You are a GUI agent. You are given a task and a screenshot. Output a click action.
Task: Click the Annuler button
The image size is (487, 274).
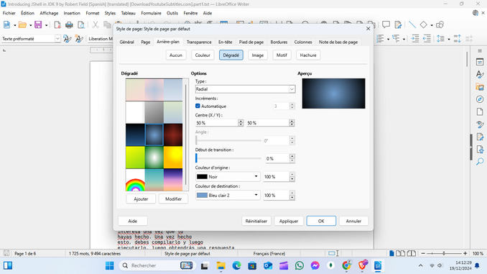point(353,221)
